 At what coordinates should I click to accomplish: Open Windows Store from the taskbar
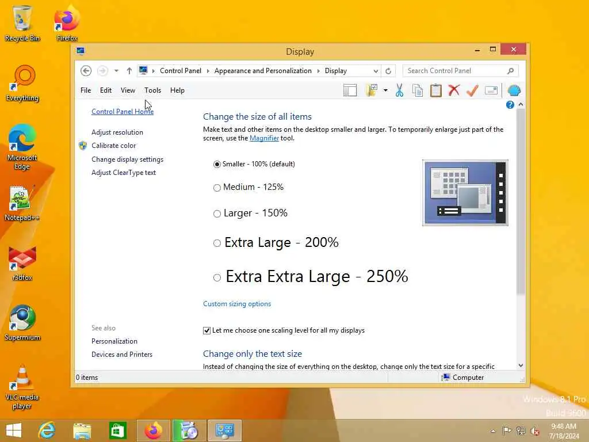click(x=117, y=430)
